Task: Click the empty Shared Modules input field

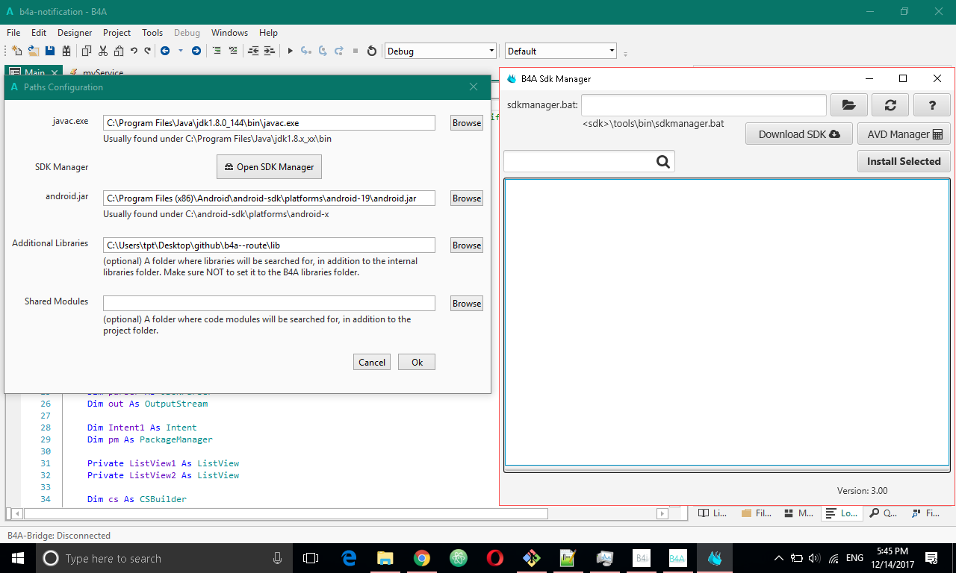Action: point(269,304)
